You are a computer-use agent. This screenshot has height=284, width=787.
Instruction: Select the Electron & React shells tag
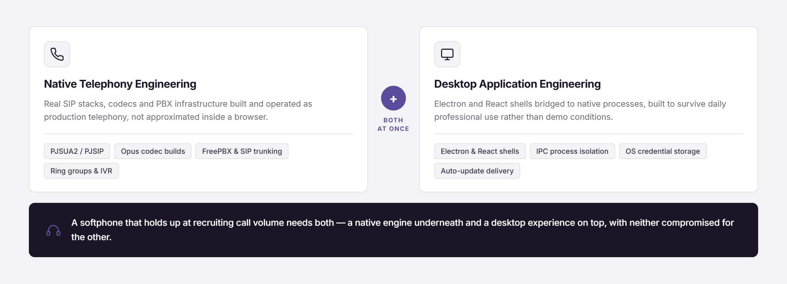tap(480, 151)
